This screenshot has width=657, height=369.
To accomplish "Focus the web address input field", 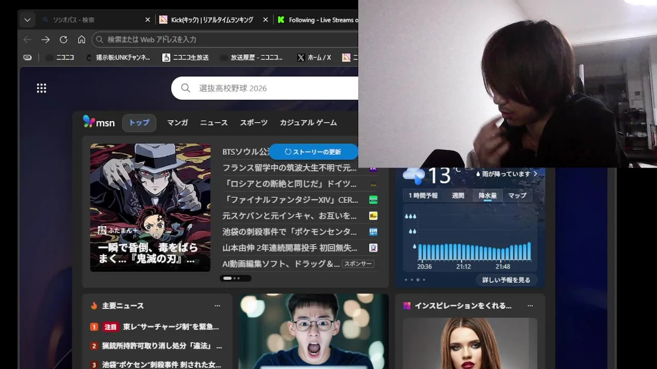I will coord(225,39).
